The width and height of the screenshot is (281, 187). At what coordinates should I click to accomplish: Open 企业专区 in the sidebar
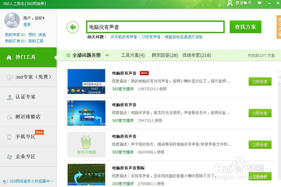28,157
